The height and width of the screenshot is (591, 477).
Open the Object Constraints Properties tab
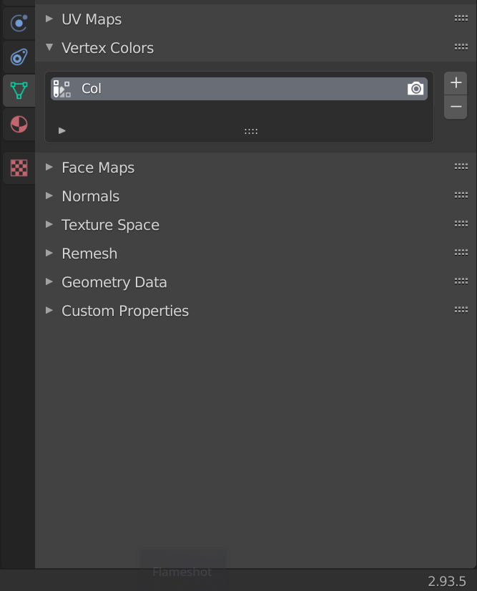pyautogui.click(x=19, y=57)
